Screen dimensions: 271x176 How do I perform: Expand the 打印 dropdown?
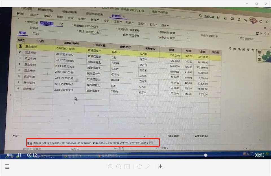[154, 24]
